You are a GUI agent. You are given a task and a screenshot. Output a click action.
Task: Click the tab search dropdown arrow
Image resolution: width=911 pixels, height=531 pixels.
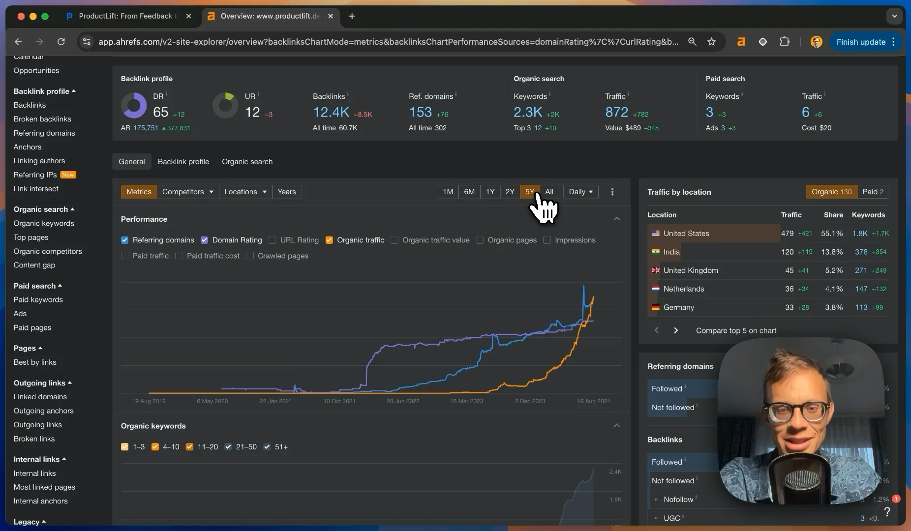tap(894, 16)
